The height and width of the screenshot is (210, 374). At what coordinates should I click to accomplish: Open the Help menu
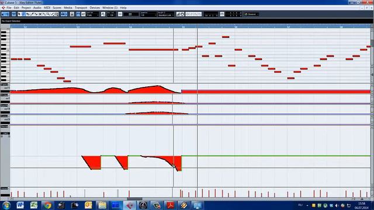(x=123, y=8)
